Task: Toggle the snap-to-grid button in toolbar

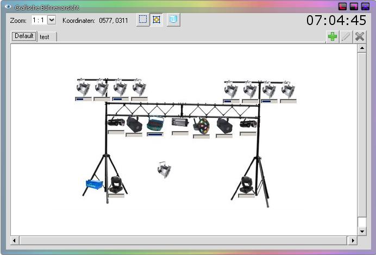Action: 156,20
